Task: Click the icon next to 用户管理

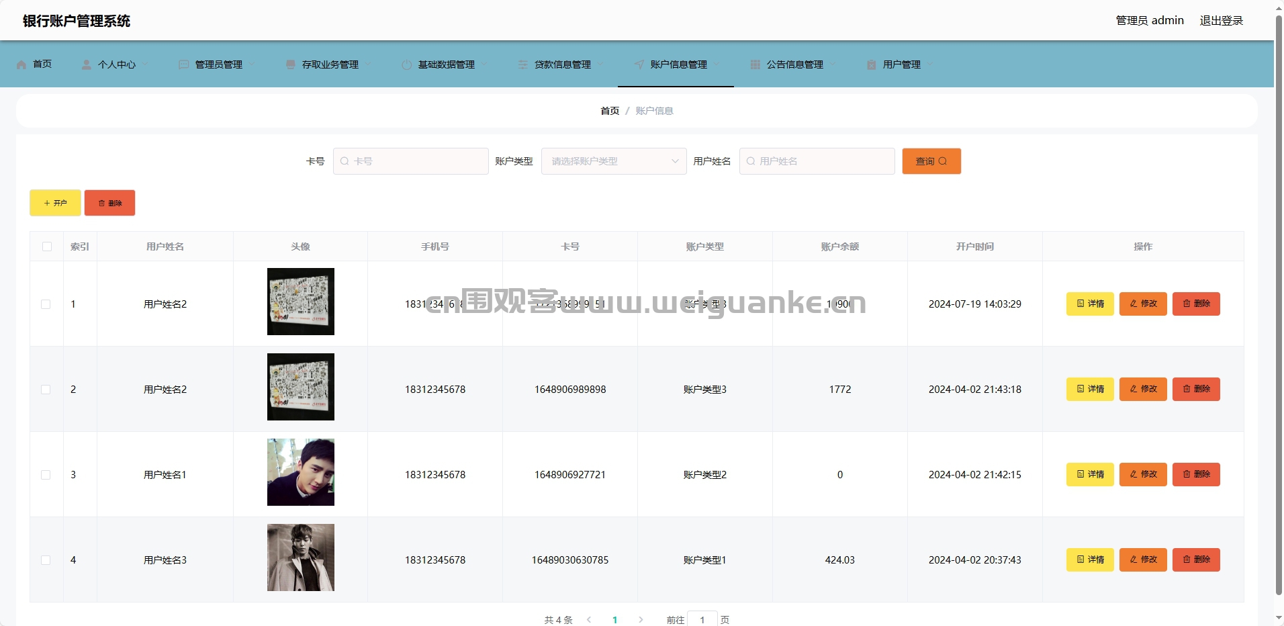Action: pos(872,64)
